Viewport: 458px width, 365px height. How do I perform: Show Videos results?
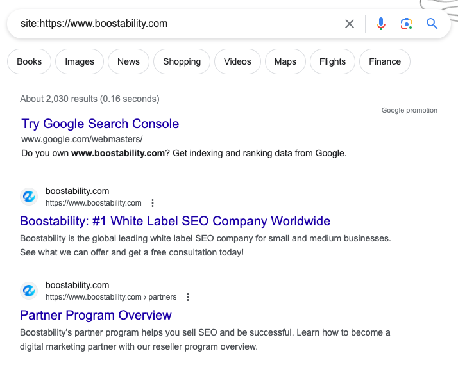click(x=237, y=61)
